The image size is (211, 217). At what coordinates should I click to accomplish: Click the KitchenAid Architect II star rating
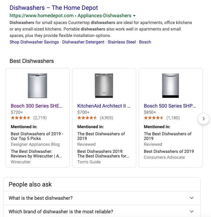pos(87,118)
